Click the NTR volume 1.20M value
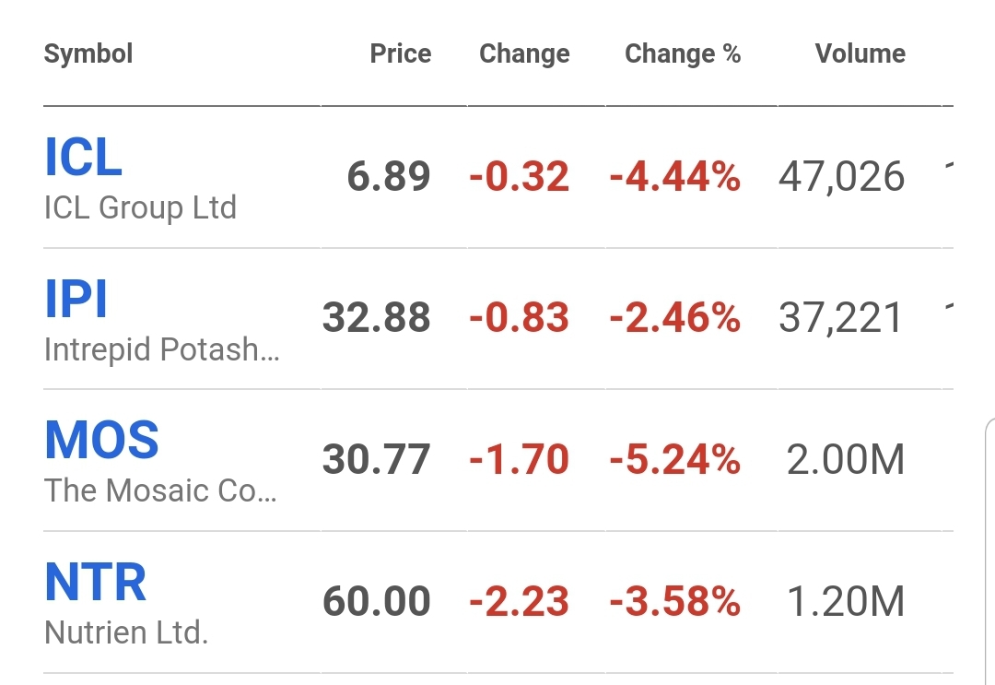Screen dimensions: 995x685 click(x=846, y=602)
